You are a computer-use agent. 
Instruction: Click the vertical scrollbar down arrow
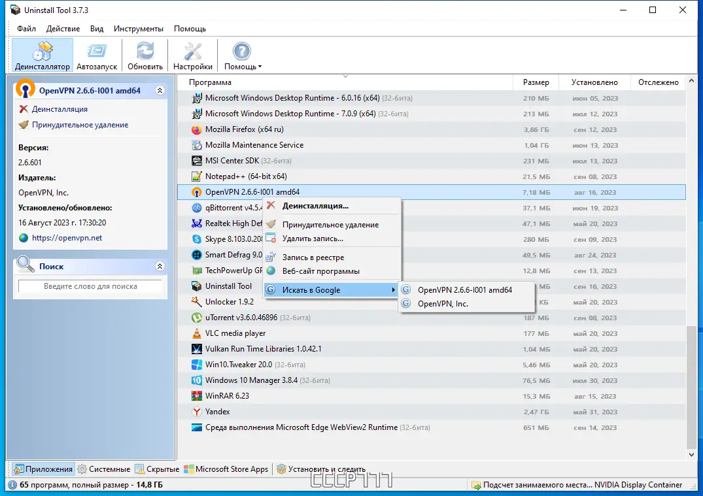[691, 454]
